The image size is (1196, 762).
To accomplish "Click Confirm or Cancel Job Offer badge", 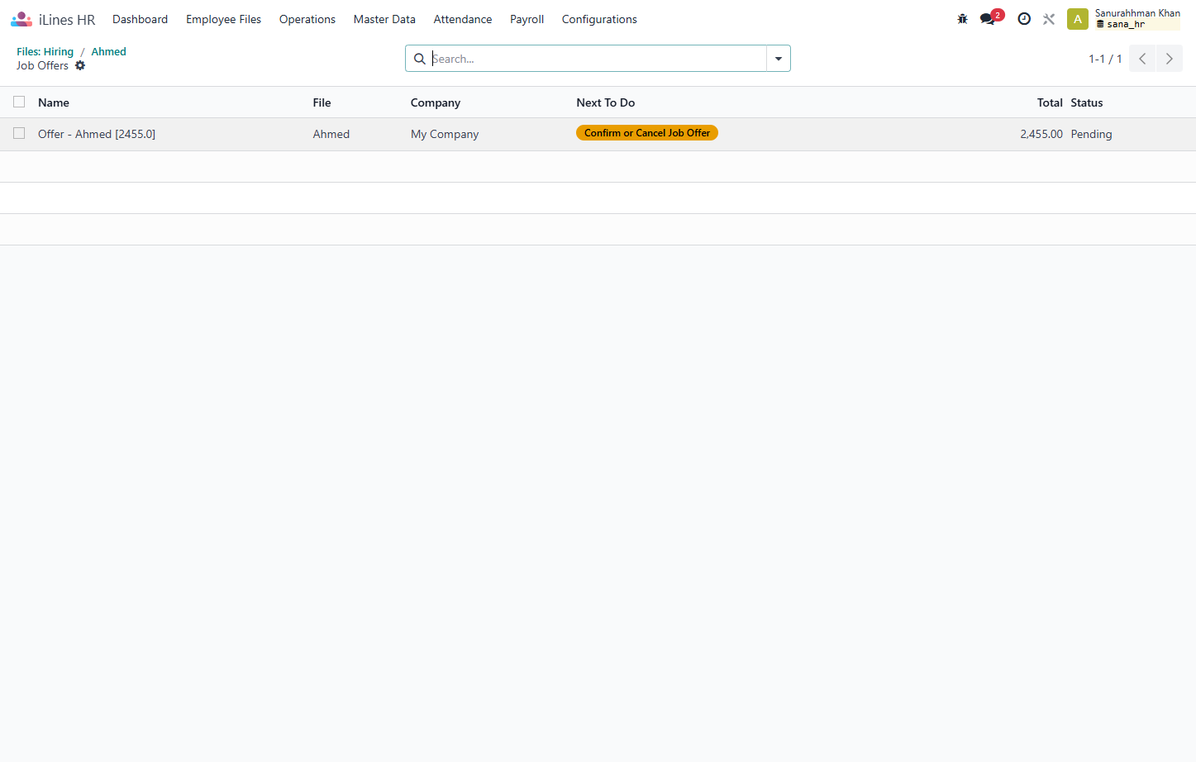I will [647, 133].
